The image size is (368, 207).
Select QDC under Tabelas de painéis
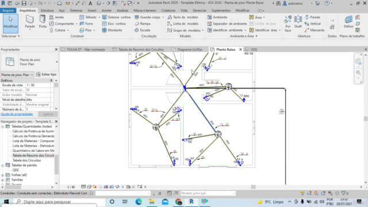tap(16, 170)
